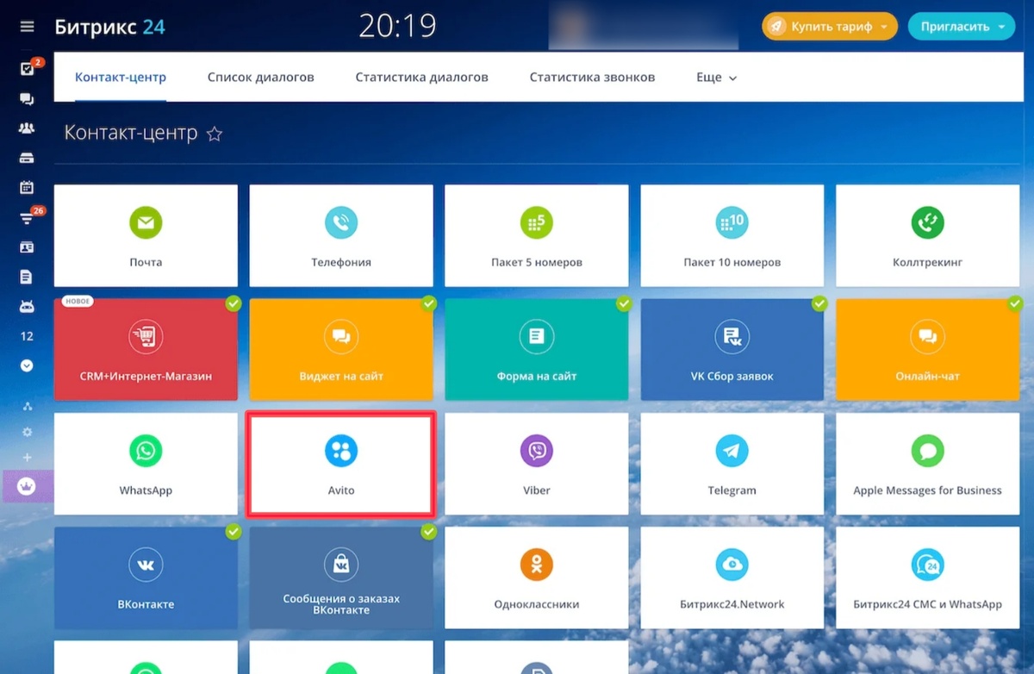Open the Почта mail tile
Viewport: 1034px width, 674px height.
[x=146, y=235]
